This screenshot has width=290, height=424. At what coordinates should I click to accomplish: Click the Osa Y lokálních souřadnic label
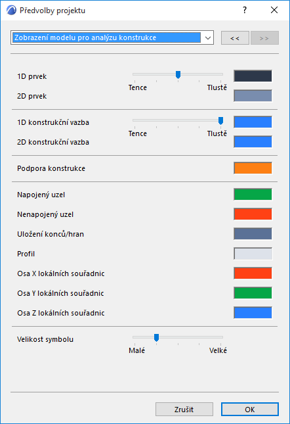tap(60, 293)
